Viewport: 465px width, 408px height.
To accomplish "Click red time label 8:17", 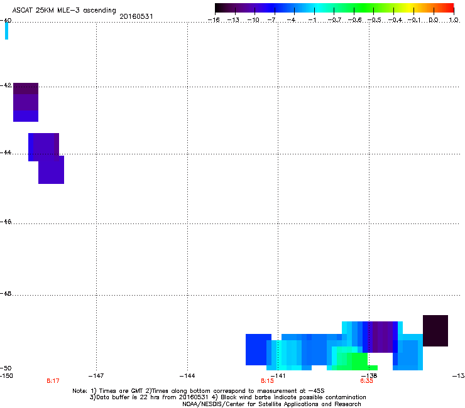I will [x=53, y=381].
